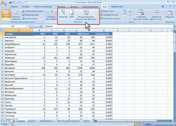Screen dimensions: 176x126
Task: Open Представления custom views
Action: (x=30, y=15)
